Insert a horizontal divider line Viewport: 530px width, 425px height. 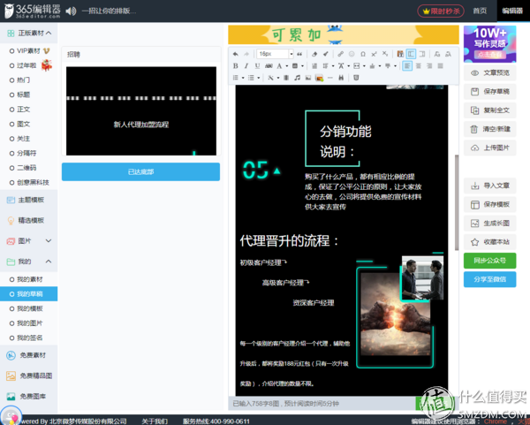[x=330, y=78]
